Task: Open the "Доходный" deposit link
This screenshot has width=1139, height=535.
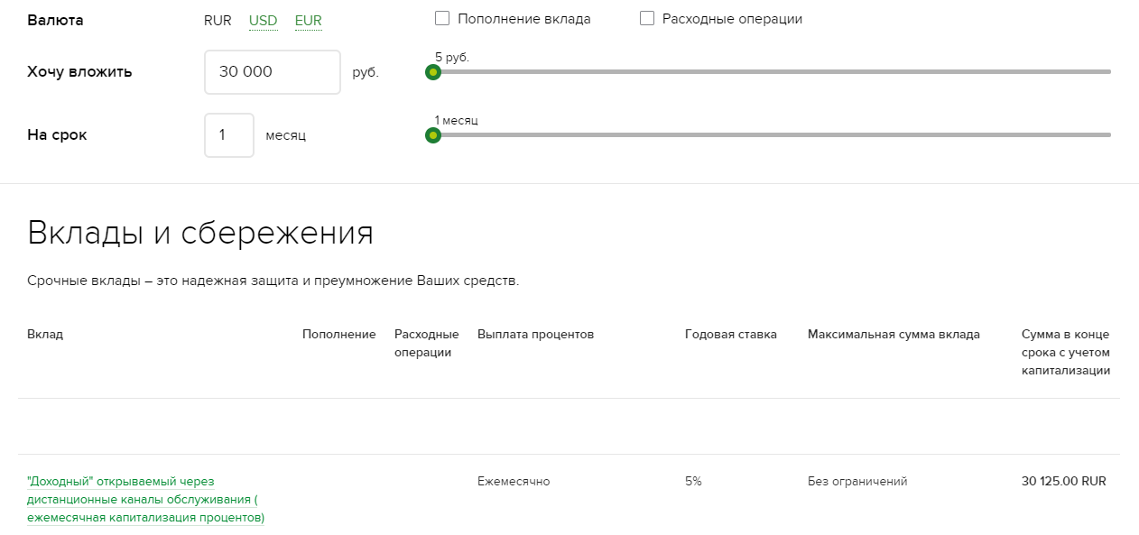Action: [145, 500]
